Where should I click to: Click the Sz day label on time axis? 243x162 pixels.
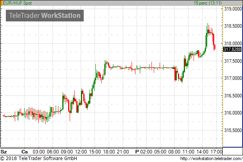[x=4, y=151]
